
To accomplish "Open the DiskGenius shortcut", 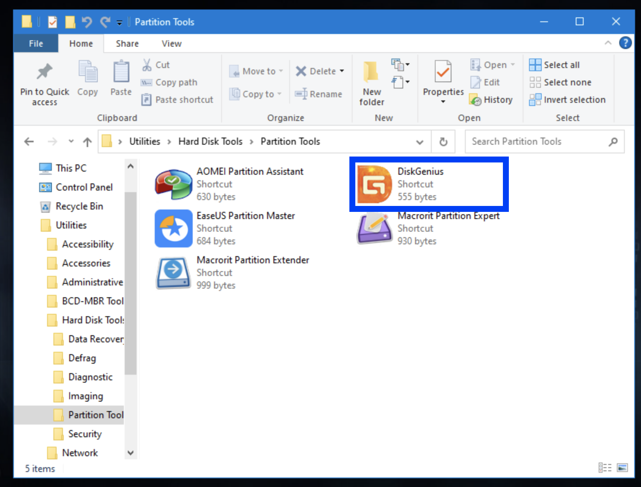I will pyautogui.click(x=427, y=184).
